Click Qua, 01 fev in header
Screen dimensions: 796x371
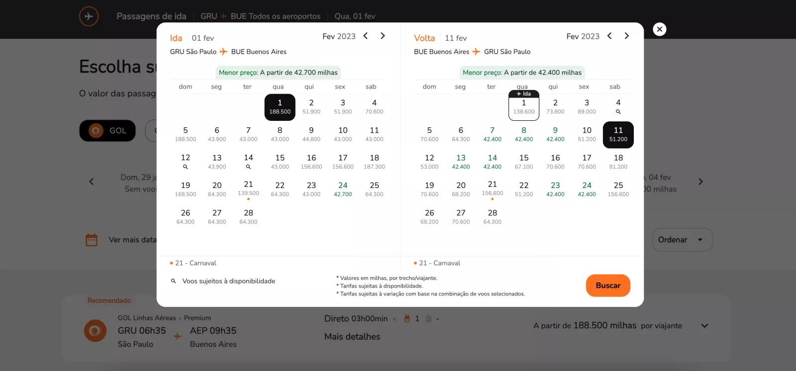pyautogui.click(x=355, y=16)
